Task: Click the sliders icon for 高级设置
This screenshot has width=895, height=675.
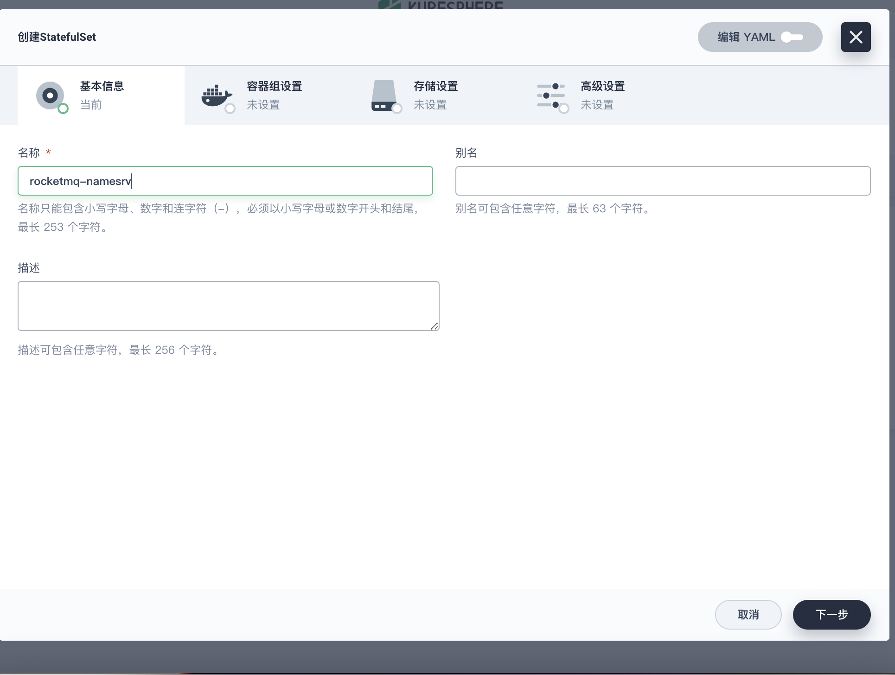Action: [x=551, y=96]
